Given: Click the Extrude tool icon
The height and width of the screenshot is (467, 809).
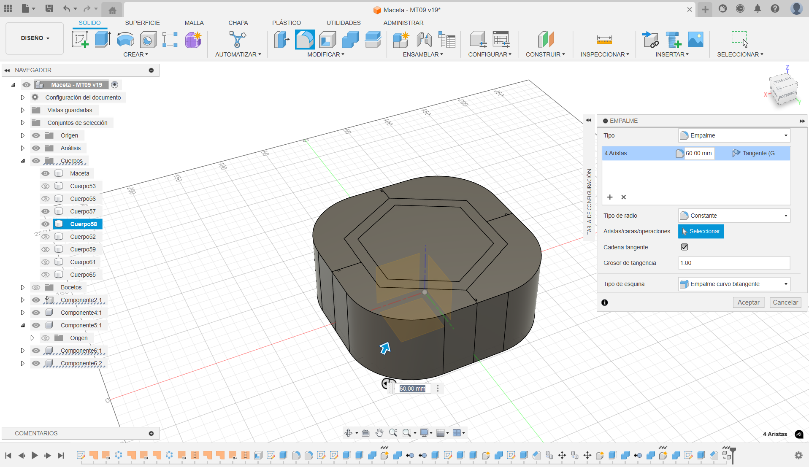Looking at the screenshot, I should pos(103,40).
